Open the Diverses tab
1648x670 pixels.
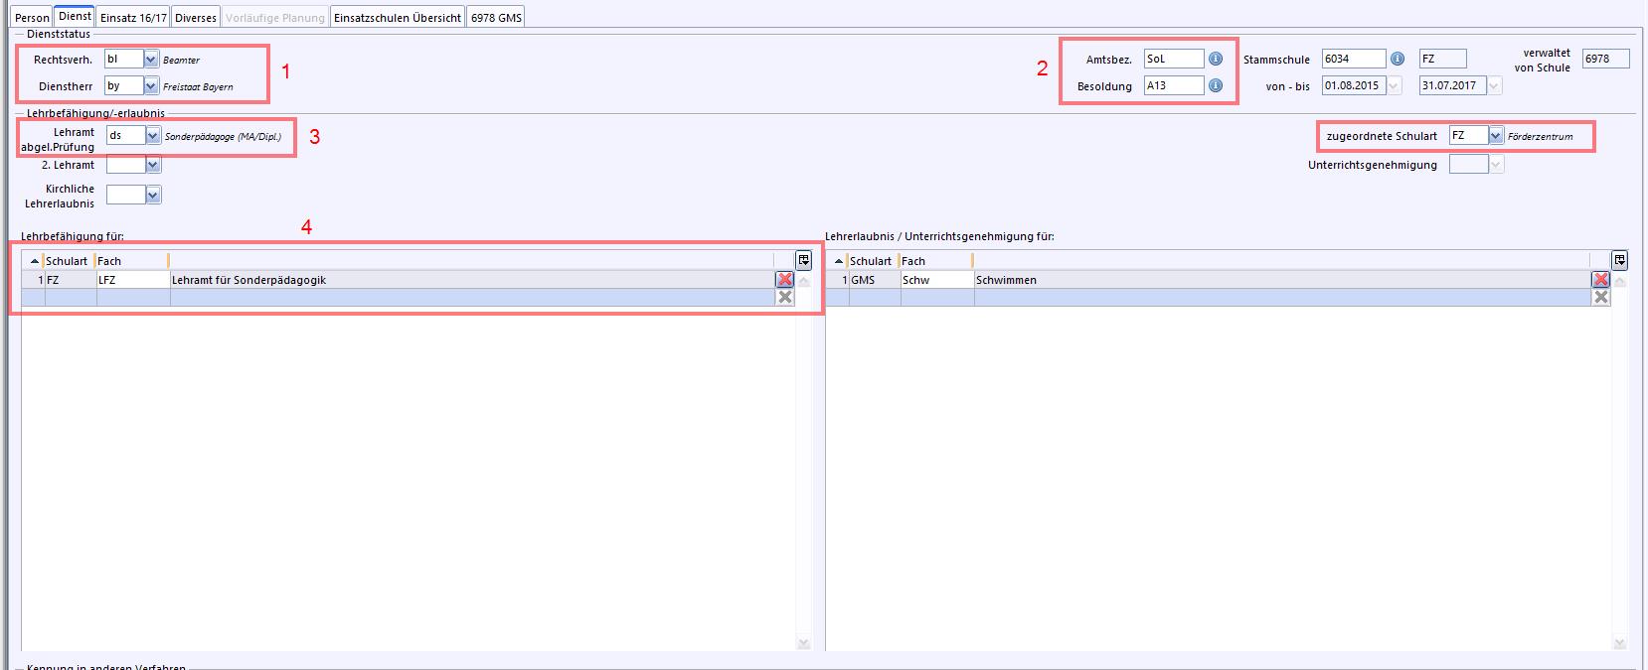pyautogui.click(x=195, y=18)
